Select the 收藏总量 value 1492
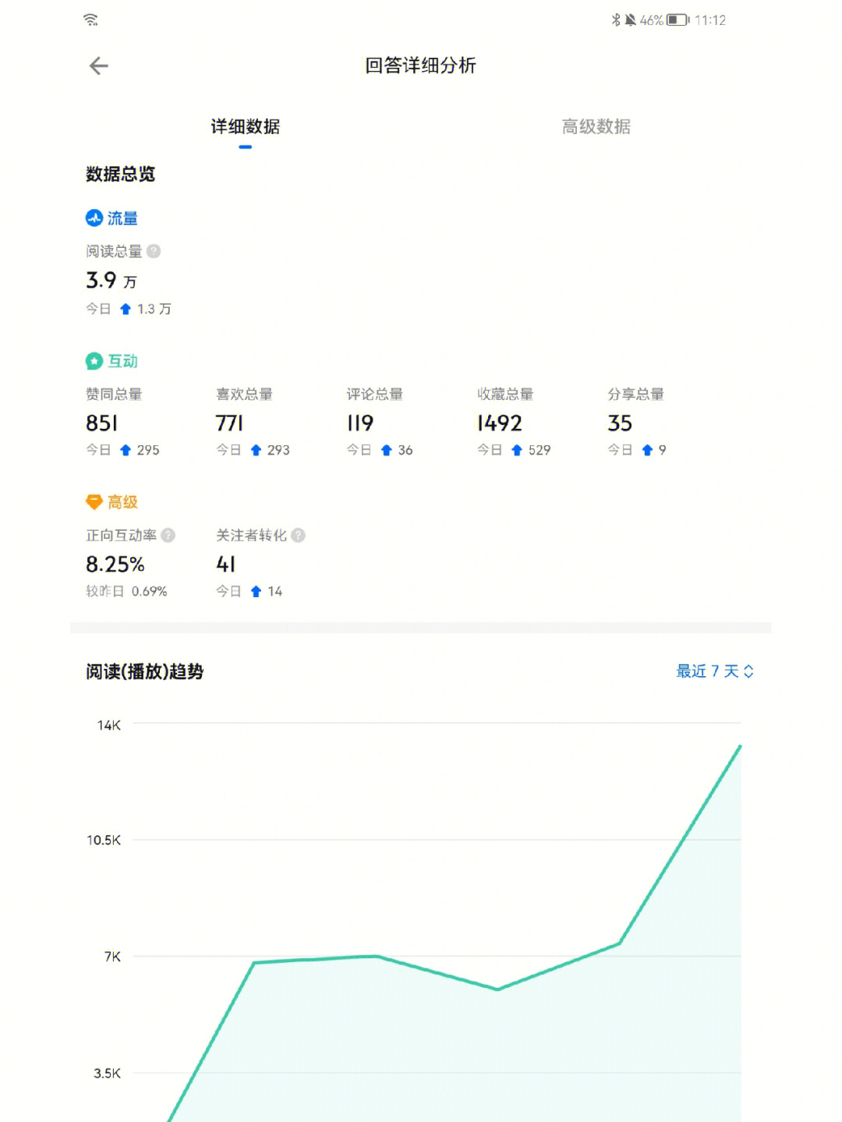The width and height of the screenshot is (842, 1122). click(499, 423)
